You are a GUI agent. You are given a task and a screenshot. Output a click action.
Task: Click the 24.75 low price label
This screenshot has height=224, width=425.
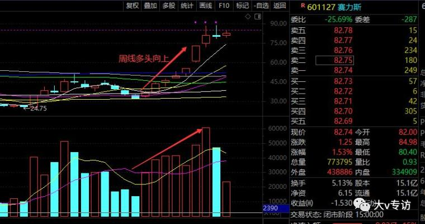[39, 109]
